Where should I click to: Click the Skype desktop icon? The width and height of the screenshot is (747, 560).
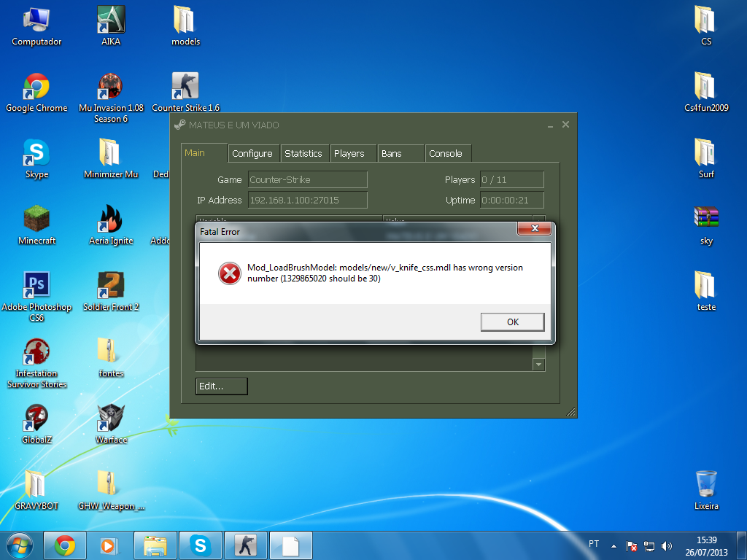coord(36,154)
